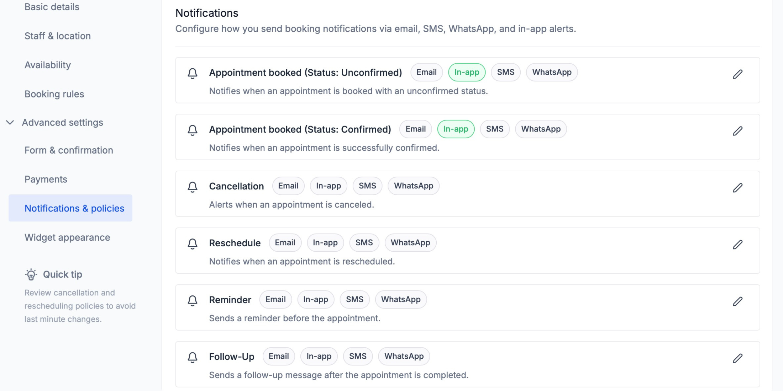Click 'Sends a reminder before the appointment.' text
This screenshot has height=391, width=783.
(295, 318)
